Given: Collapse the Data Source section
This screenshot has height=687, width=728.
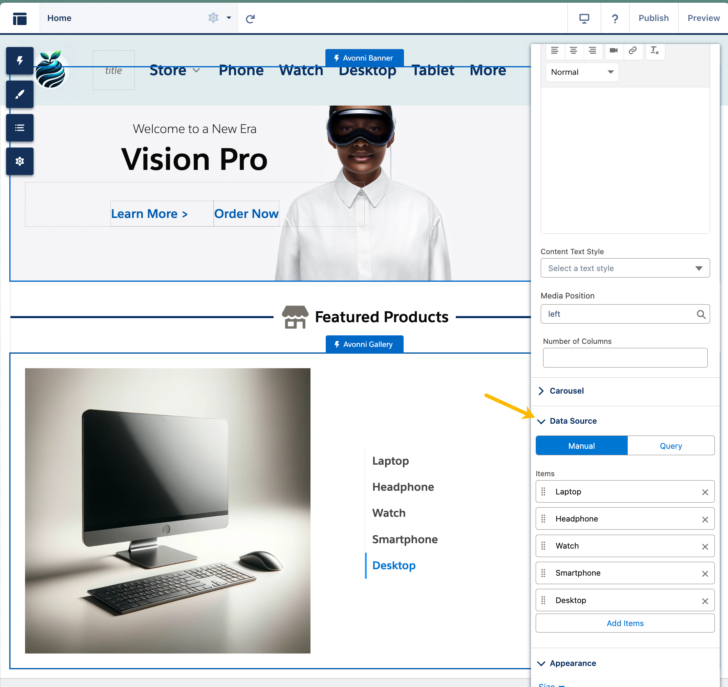Looking at the screenshot, I should [573, 421].
